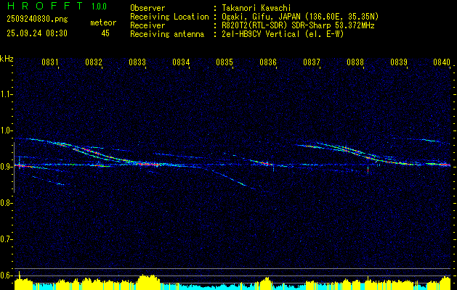Click the 0.9 kHz frequency label

[6, 167]
